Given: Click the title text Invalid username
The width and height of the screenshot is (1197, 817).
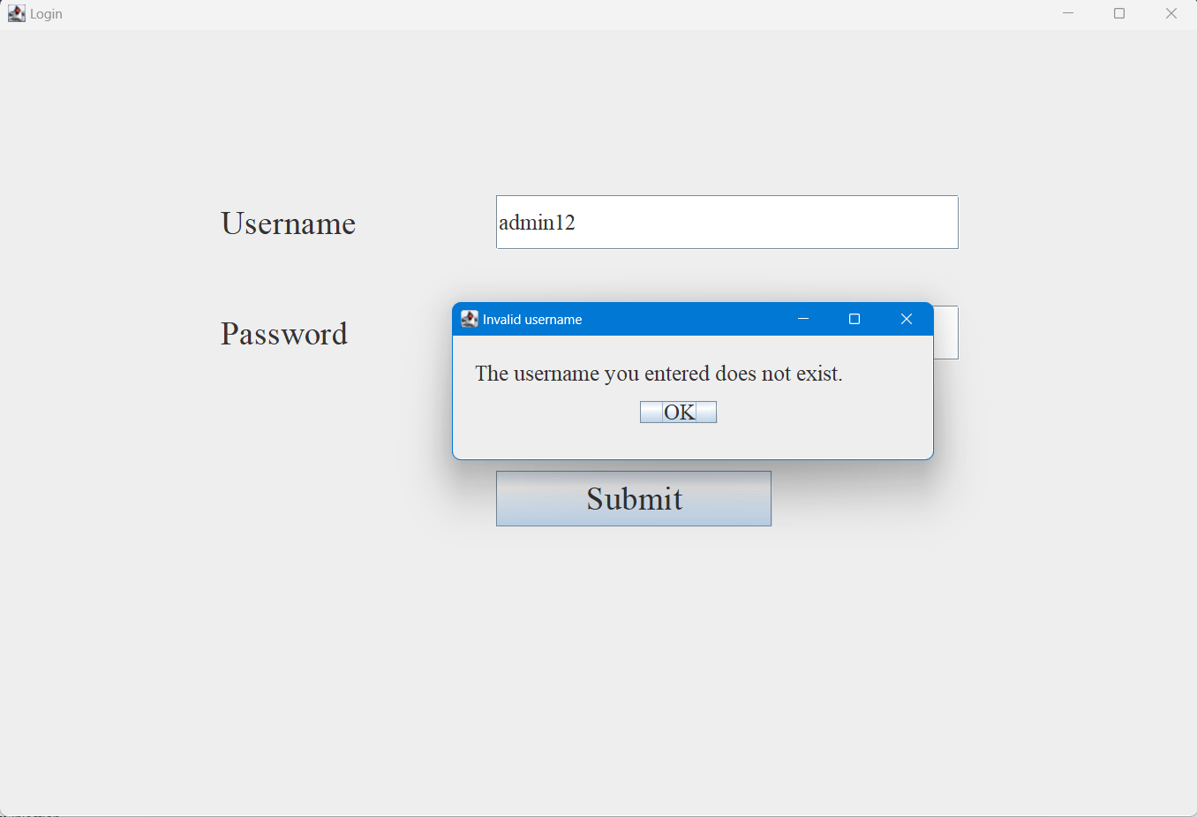Looking at the screenshot, I should (532, 319).
